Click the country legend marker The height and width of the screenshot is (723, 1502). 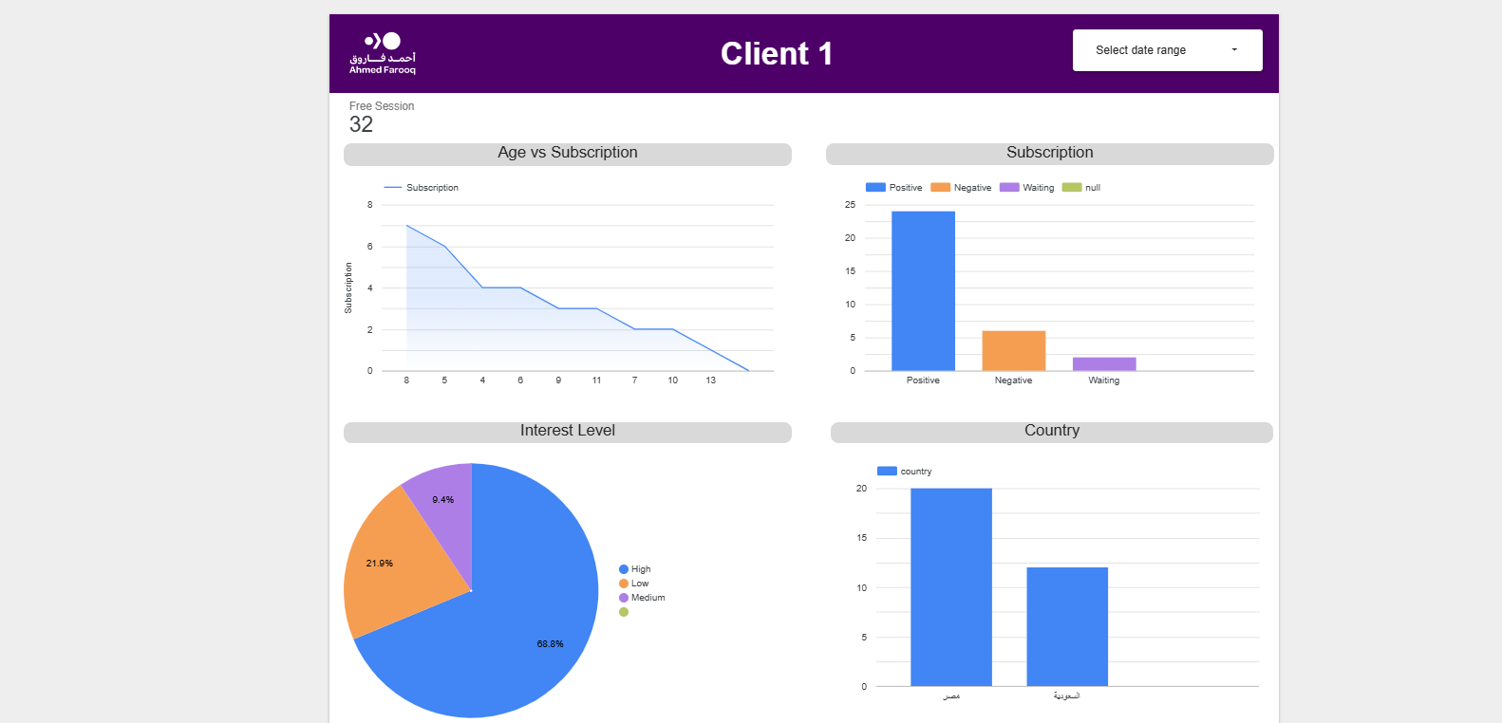coord(887,472)
